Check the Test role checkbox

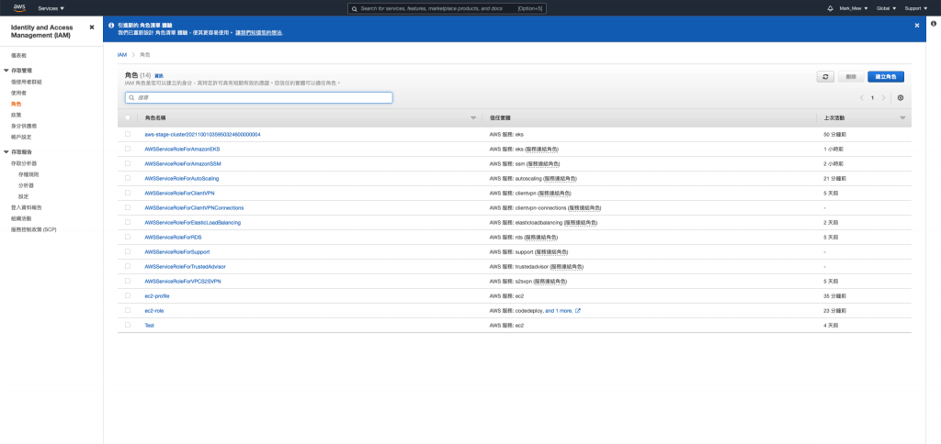pos(127,325)
